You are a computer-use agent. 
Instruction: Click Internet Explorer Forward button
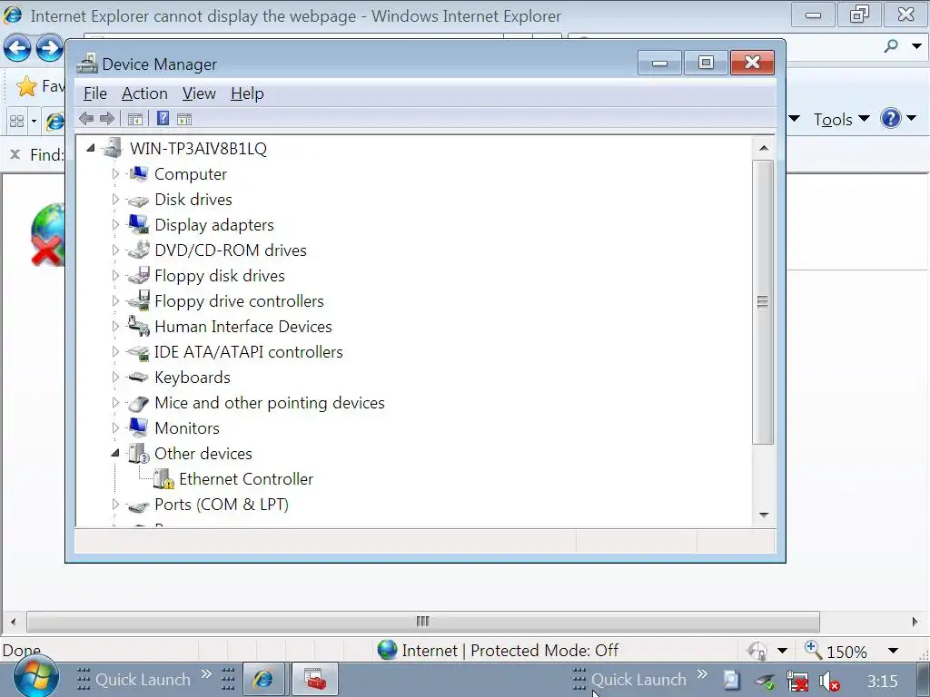point(49,48)
